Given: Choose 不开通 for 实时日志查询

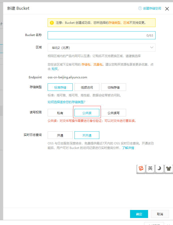Looking at the screenshot, I should pos(87,135).
